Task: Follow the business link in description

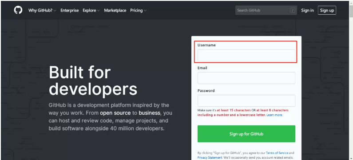Action: tap(150, 113)
